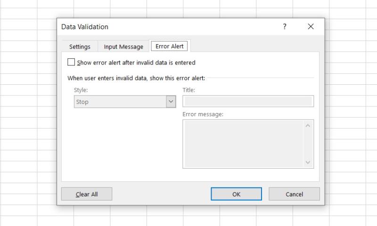
Task: Toggle Show error alert checkbox
Action: [71, 62]
